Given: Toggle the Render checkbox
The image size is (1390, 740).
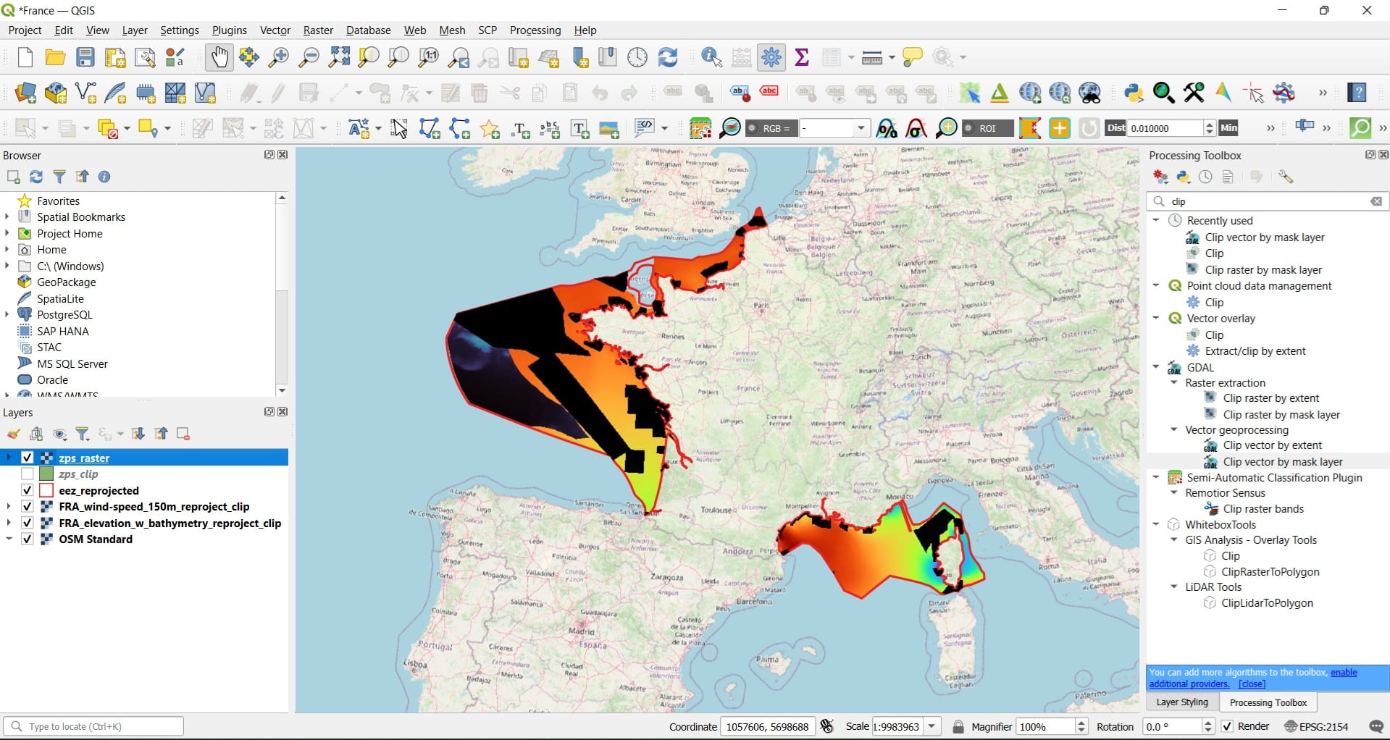Looking at the screenshot, I should click(1227, 726).
